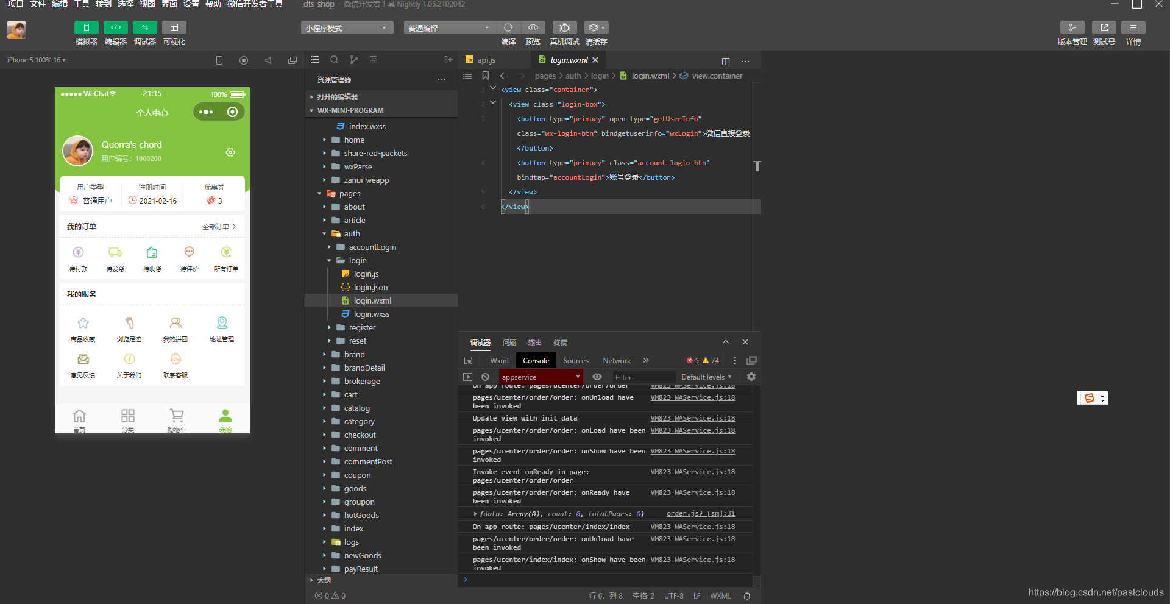Open the Default levels dropdown
Image resolution: width=1170 pixels, height=604 pixels.
[706, 377]
